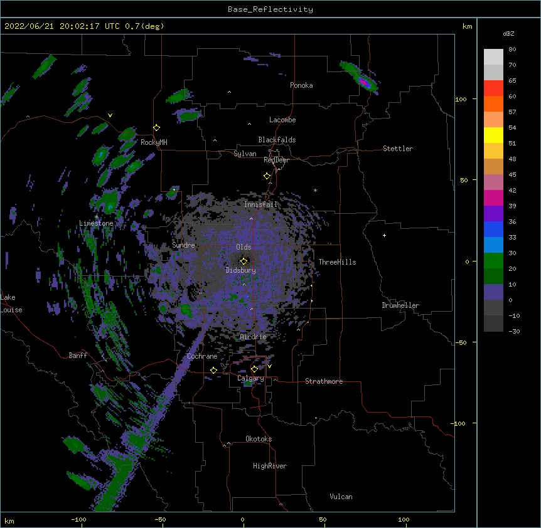Click the Okotoks town label
The height and width of the screenshot is (528, 541).
pyautogui.click(x=259, y=439)
